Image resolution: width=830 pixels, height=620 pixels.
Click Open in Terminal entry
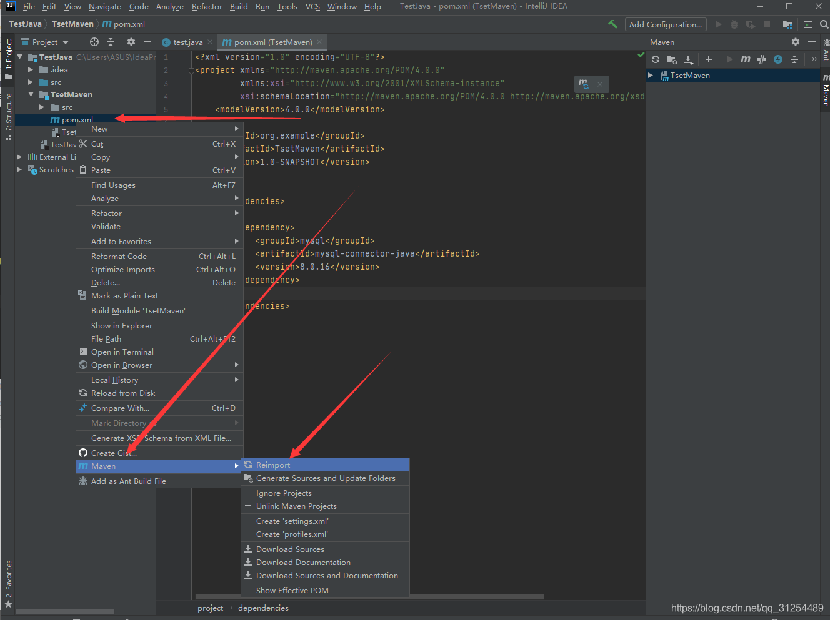[x=159, y=352]
